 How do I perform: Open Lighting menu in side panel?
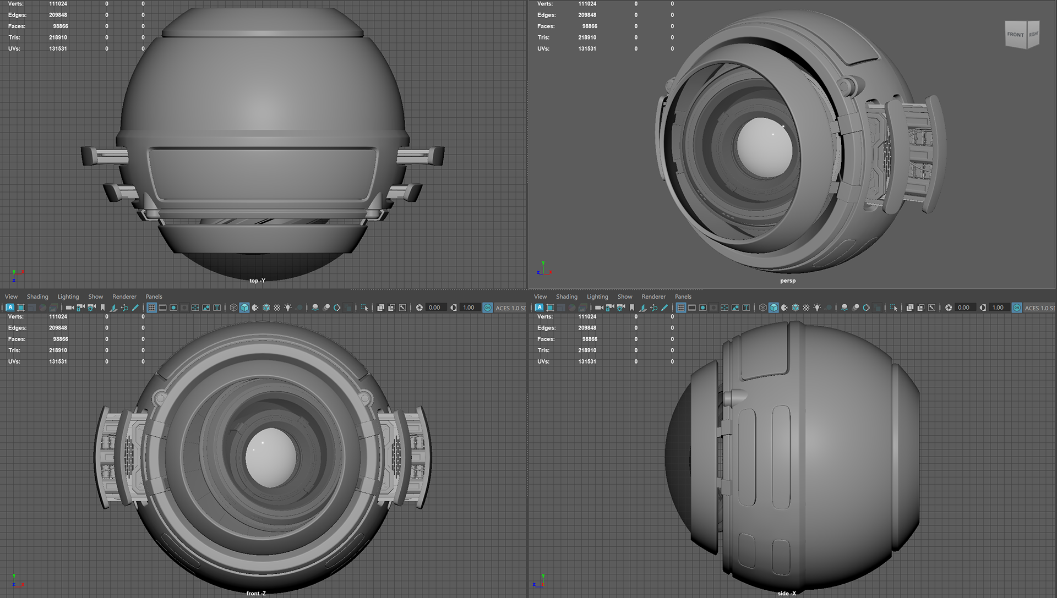(597, 297)
